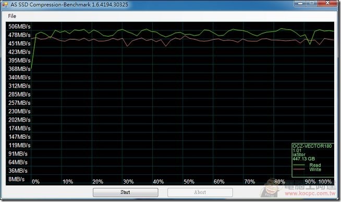Close the AS SSD Compression-Benchmark window

(327, 3)
